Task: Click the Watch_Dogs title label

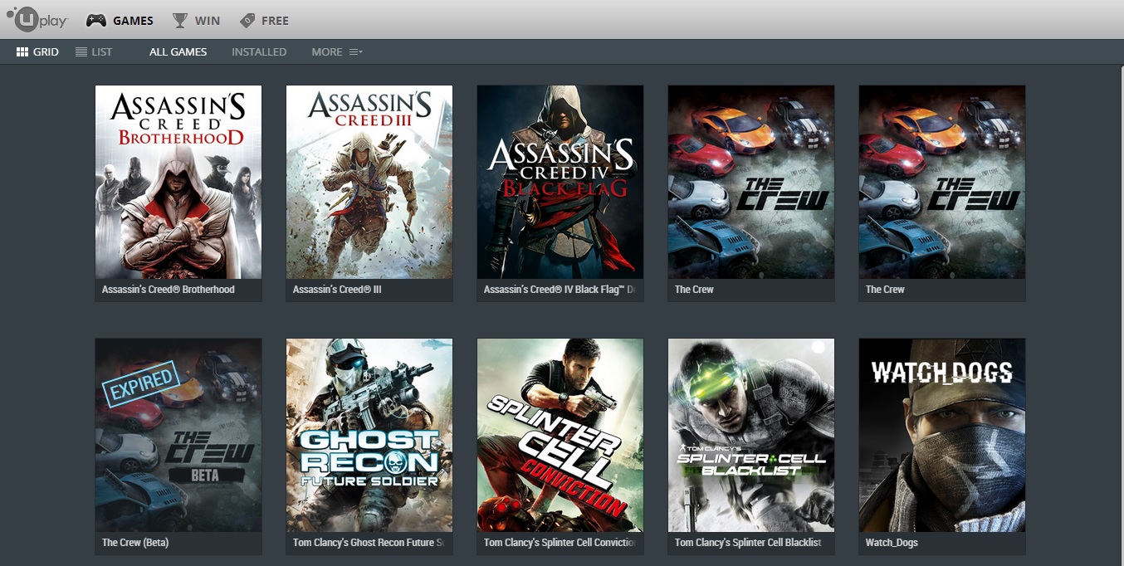Action: [891, 543]
